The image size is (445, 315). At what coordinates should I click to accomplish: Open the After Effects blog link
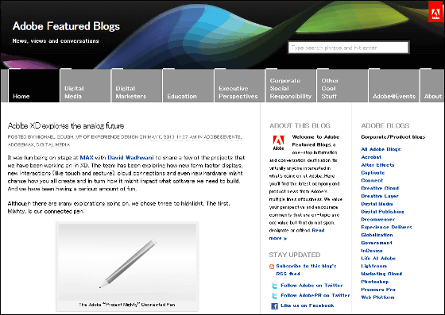377,165
